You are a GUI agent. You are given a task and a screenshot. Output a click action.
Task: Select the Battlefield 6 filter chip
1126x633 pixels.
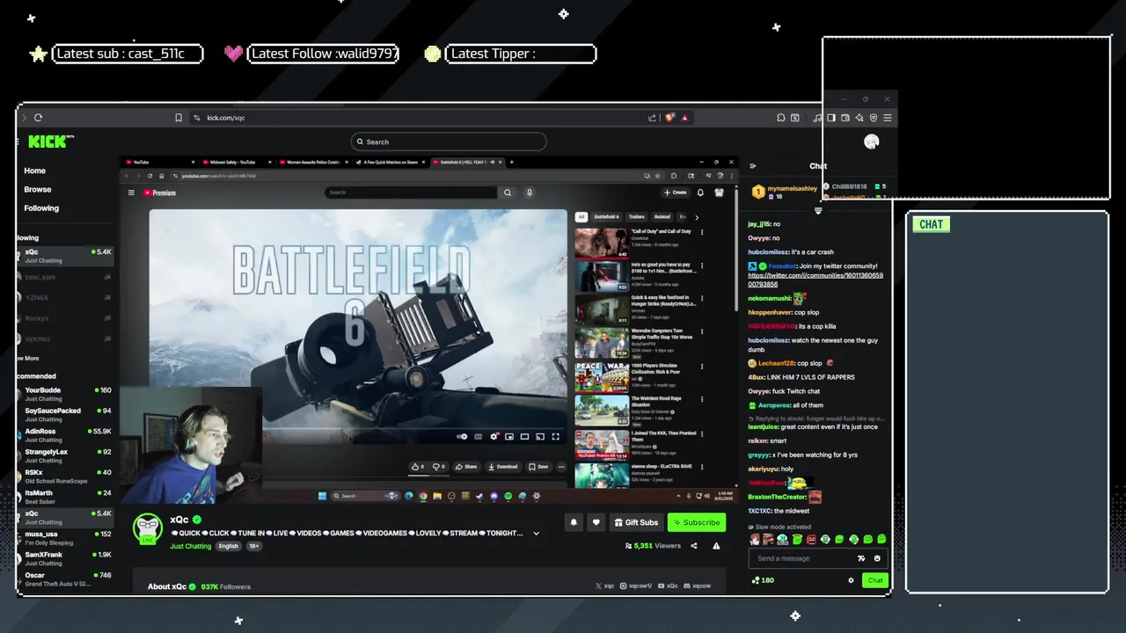coord(606,217)
